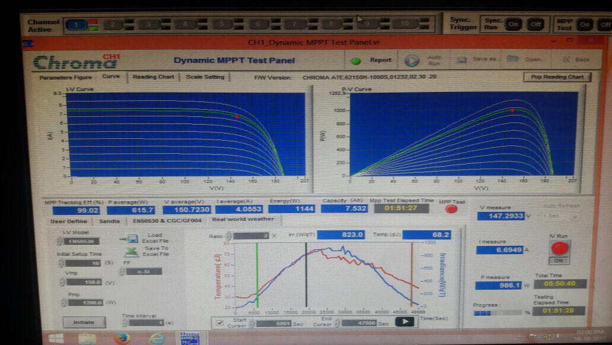Toggle Channel 1 active
The height and width of the screenshot is (345, 612).
click(76, 25)
